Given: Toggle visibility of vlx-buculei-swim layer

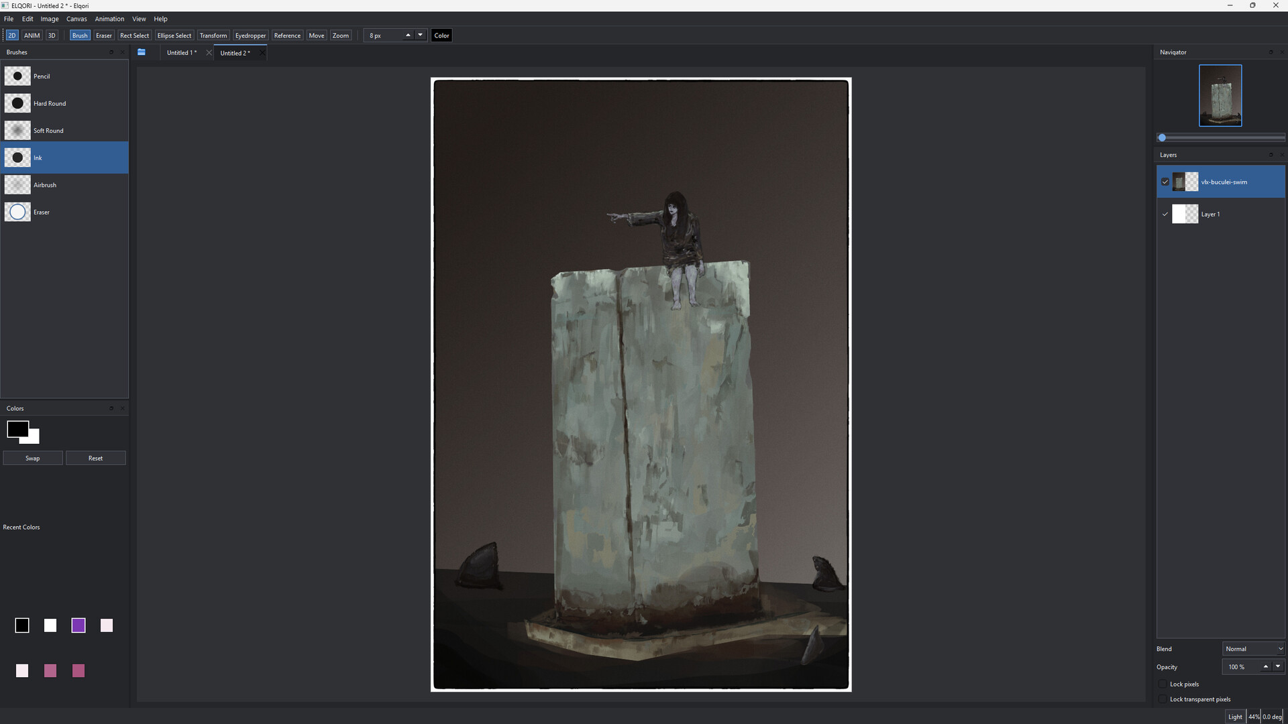Looking at the screenshot, I should coord(1165,182).
